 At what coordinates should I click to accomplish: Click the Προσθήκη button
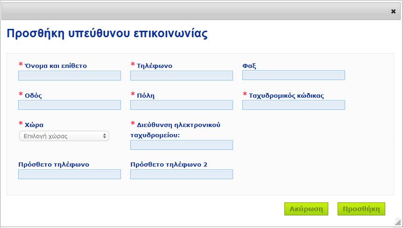(361, 209)
